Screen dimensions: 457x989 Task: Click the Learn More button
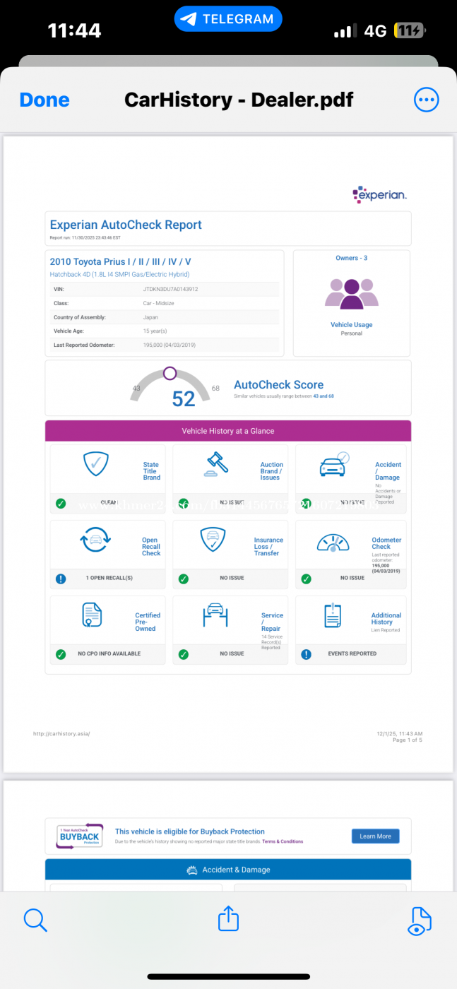tap(375, 836)
